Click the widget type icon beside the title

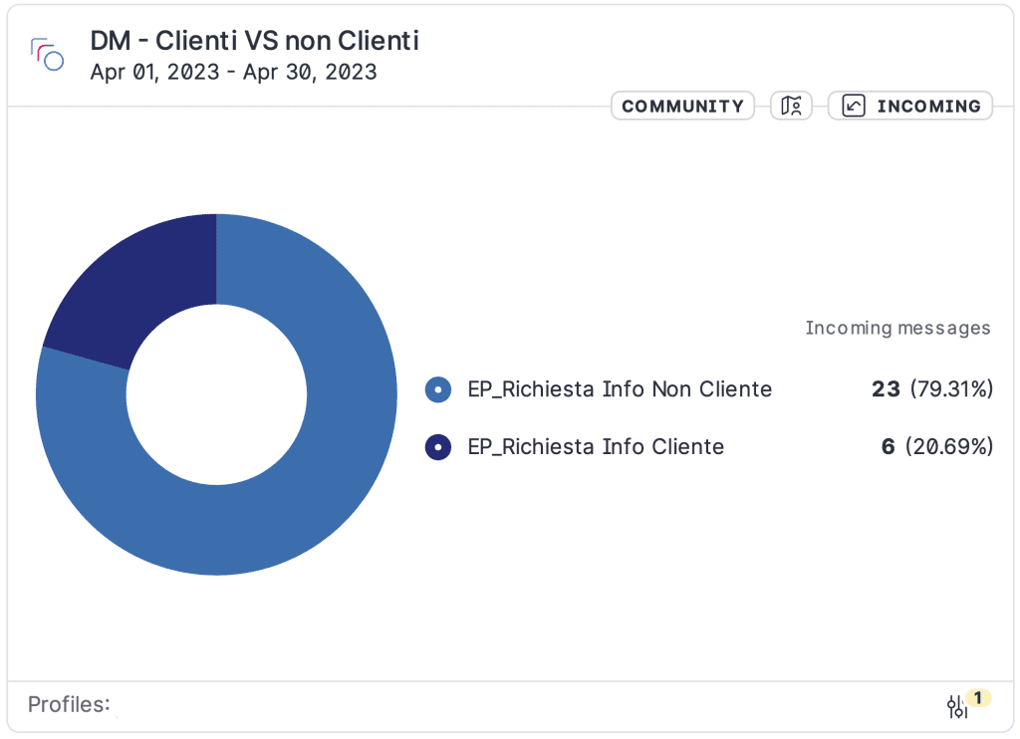coord(47,54)
